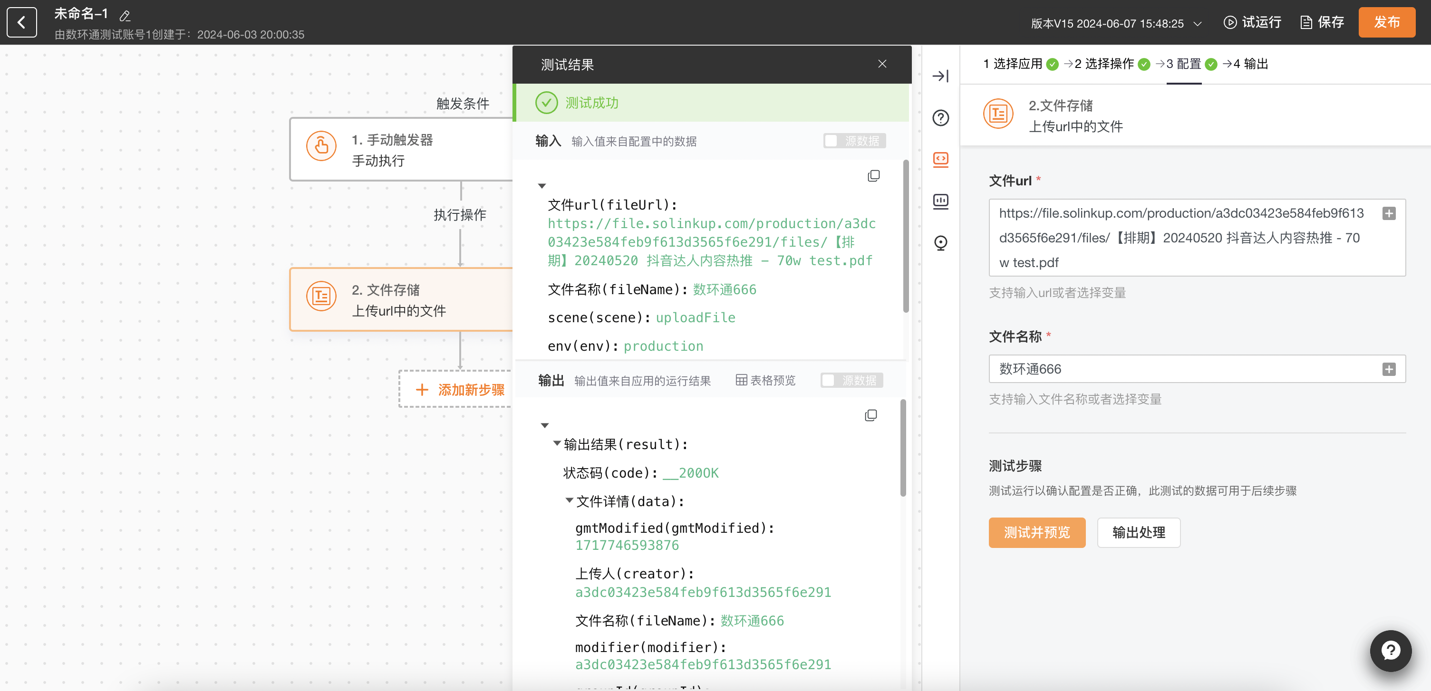Screen dimensions: 1431x691
Task: Click the 试运行 play icon
Action: pos(1230,22)
